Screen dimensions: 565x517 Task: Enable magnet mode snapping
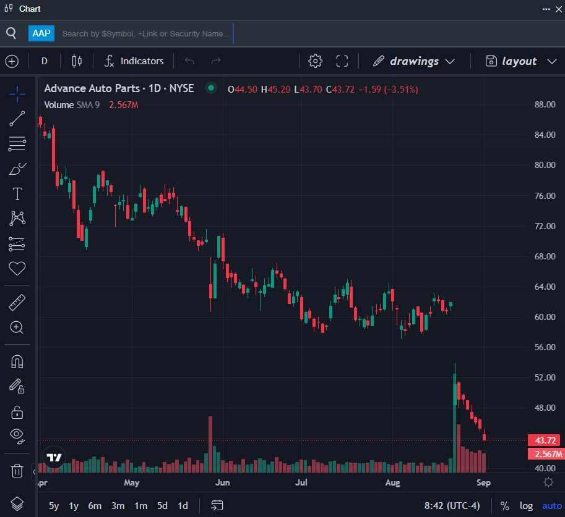pyautogui.click(x=17, y=362)
